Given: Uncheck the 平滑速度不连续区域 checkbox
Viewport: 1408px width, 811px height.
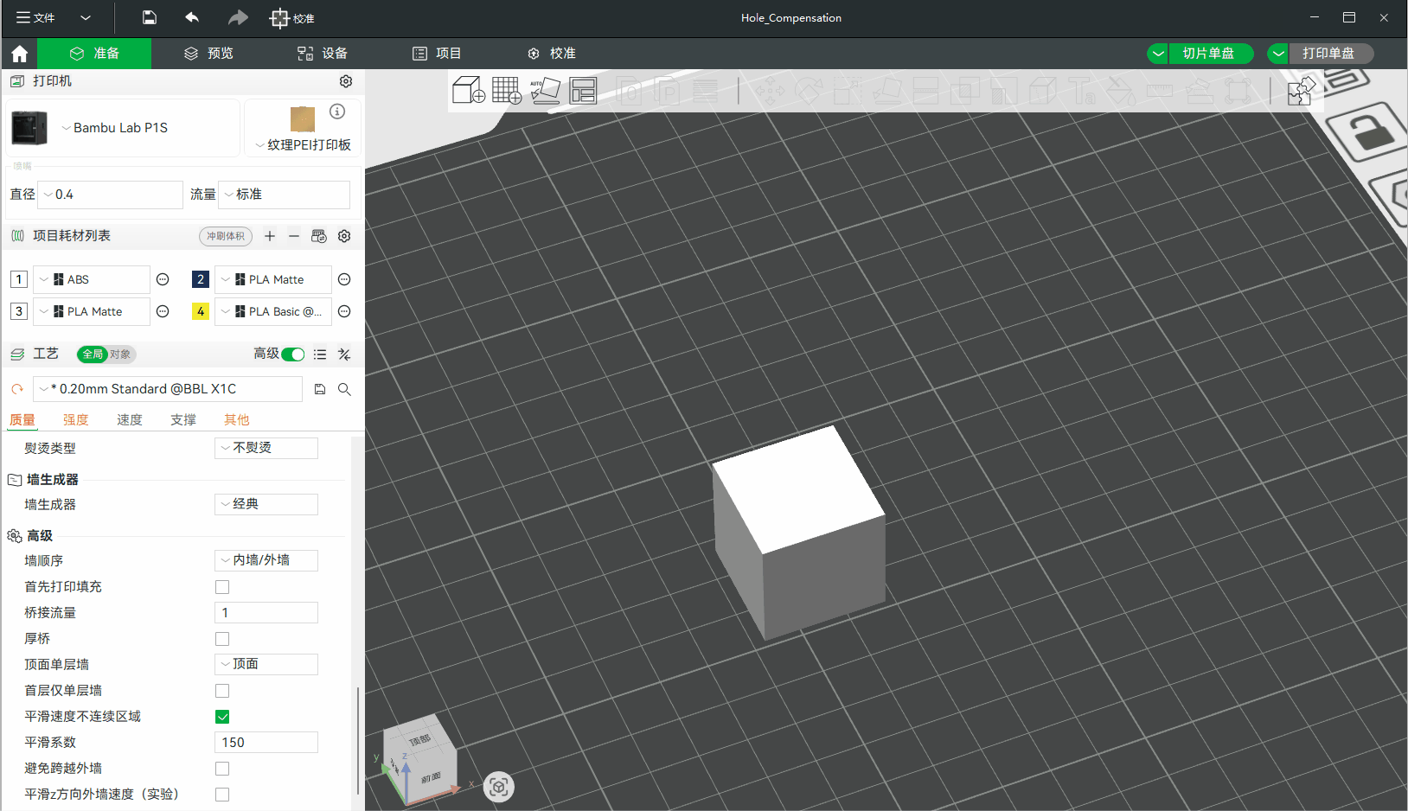Looking at the screenshot, I should 222,717.
